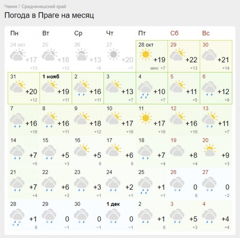Click the snow-rain icon on November 28
The width and height of the screenshot is (240, 238).
point(17,217)
